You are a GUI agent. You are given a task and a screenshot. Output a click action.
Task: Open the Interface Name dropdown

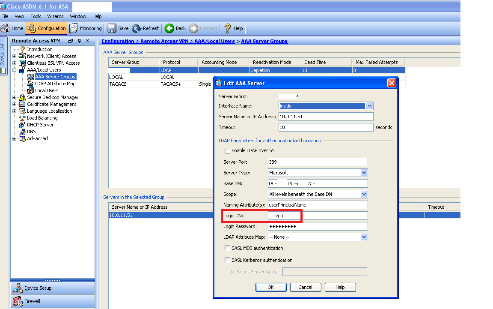369,106
